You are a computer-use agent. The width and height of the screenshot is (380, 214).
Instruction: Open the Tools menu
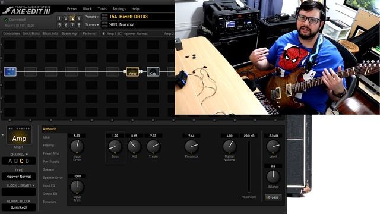[x=102, y=9]
